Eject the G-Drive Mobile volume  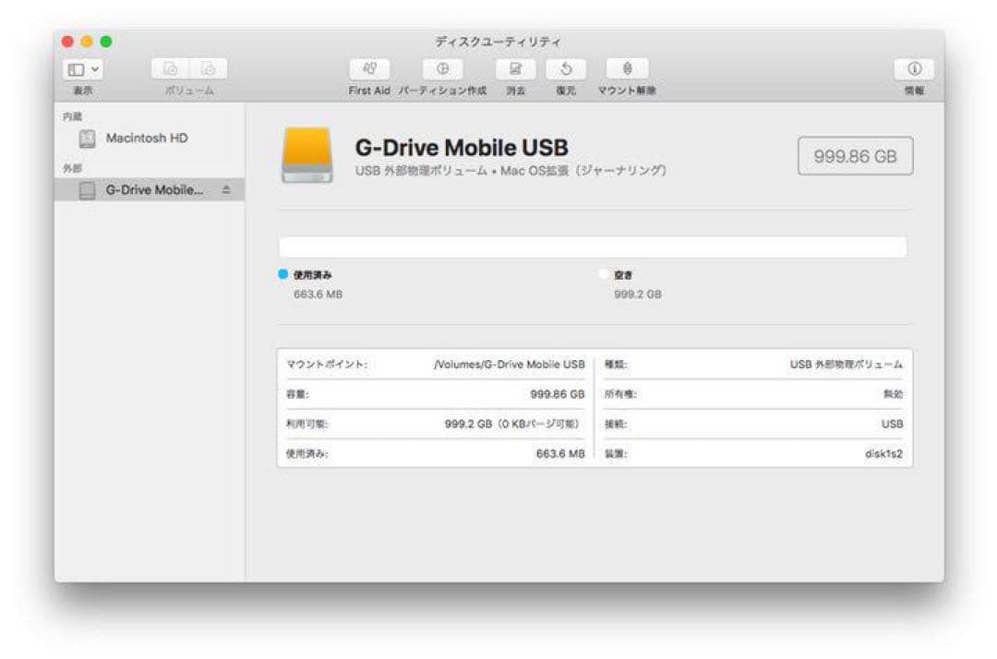pos(226,189)
